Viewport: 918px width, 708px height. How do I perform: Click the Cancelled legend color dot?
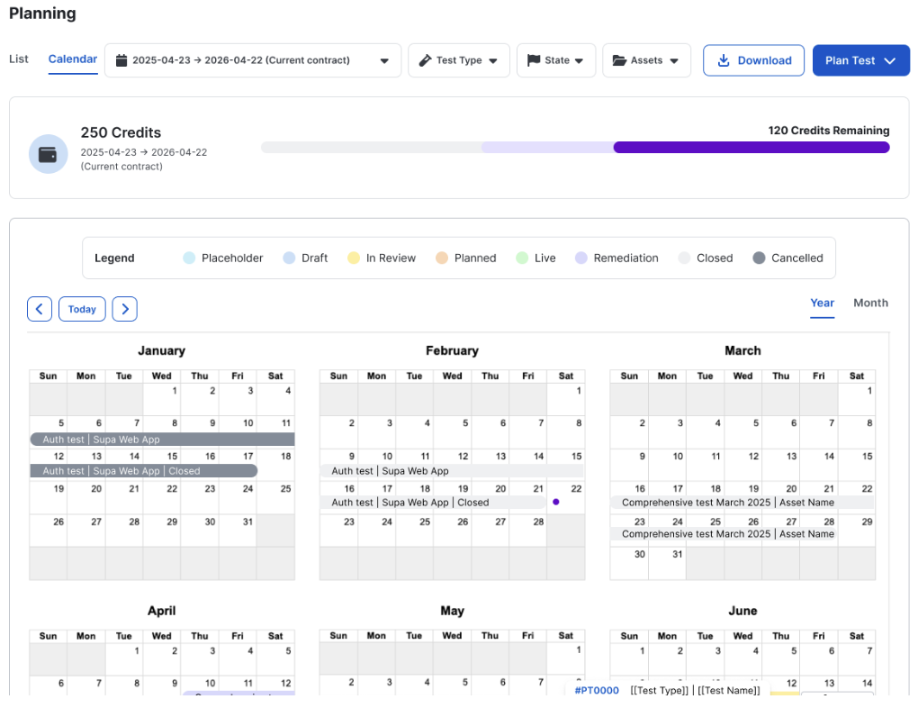pos(759,258)
